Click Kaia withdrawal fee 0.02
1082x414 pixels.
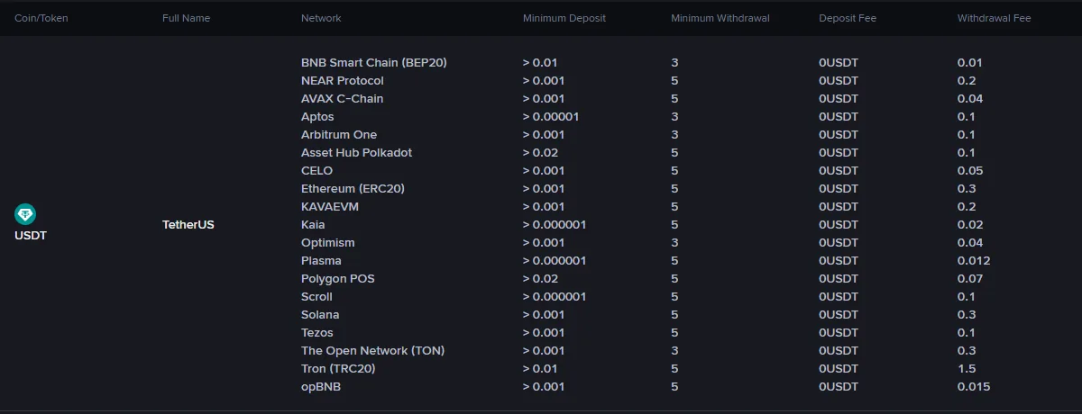pos(970,225)
